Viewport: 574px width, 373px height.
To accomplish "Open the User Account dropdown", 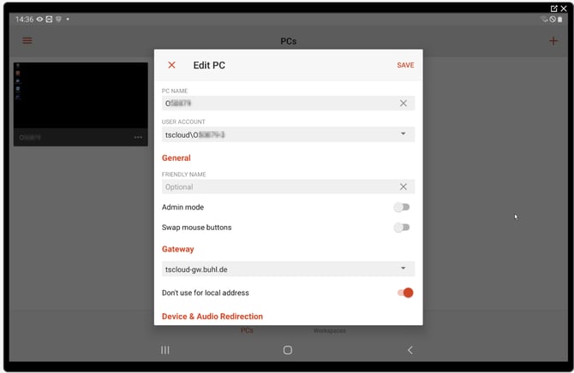I will [x=288, y=134].
